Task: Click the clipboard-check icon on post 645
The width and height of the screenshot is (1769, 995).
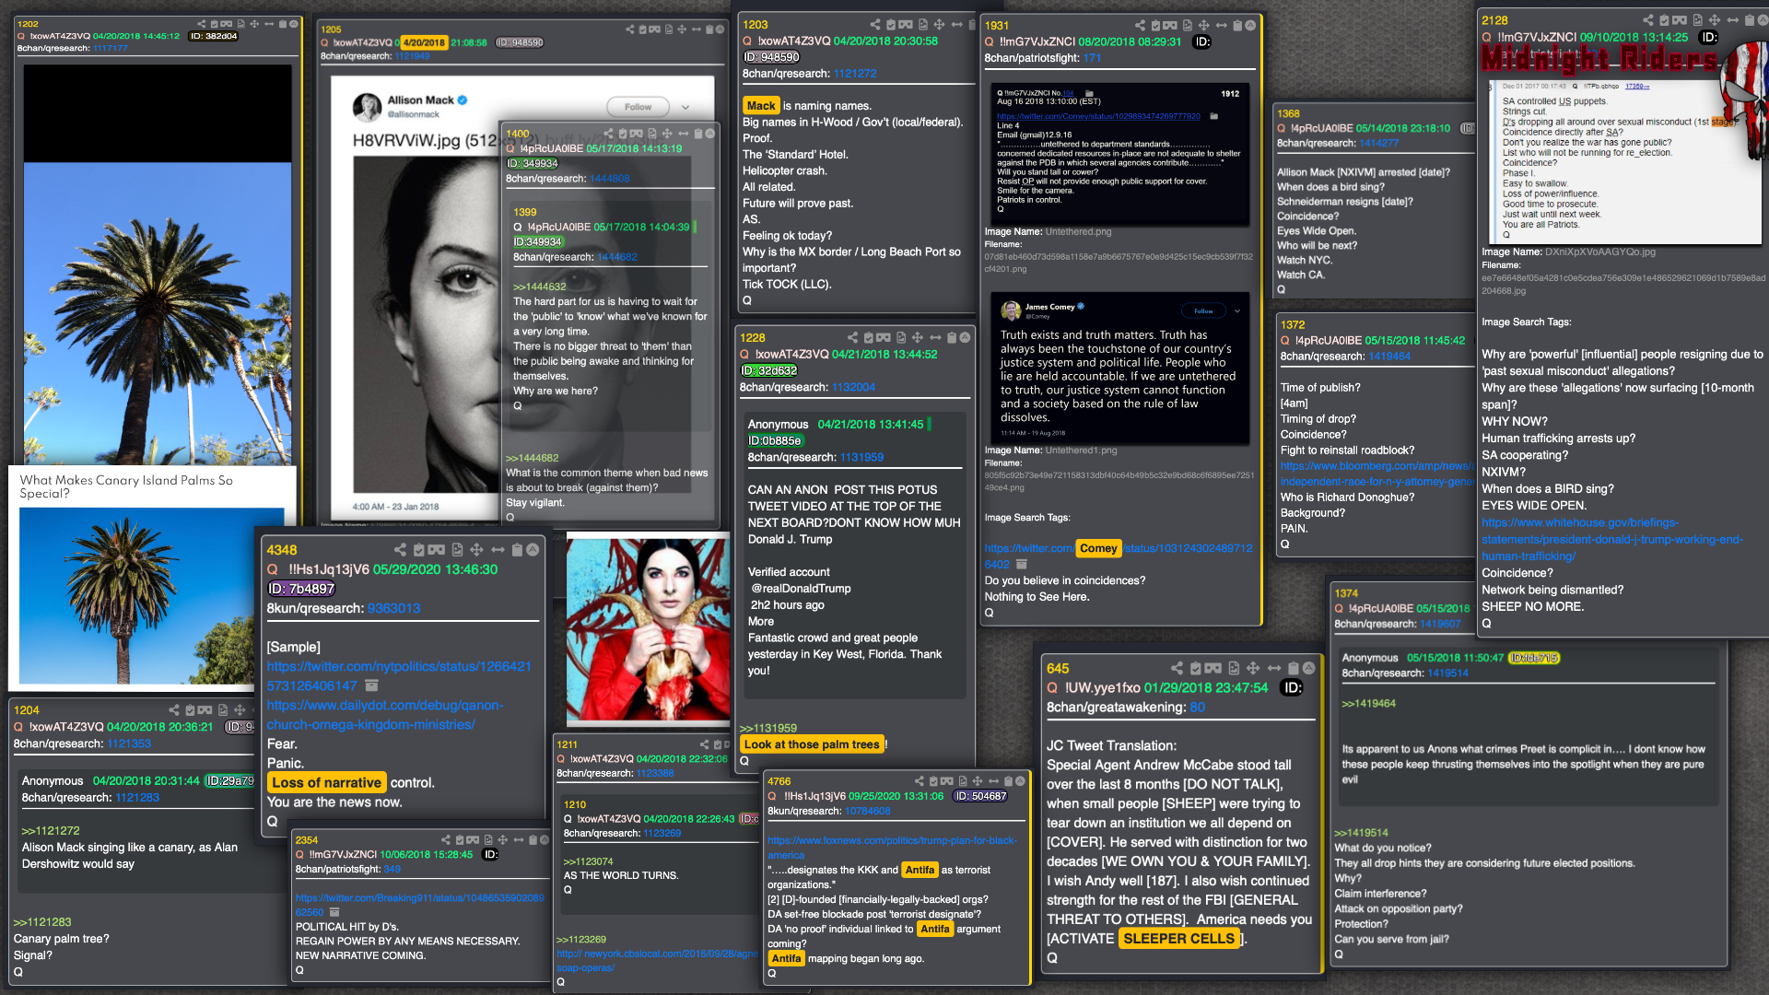Action: [1195, 668]
